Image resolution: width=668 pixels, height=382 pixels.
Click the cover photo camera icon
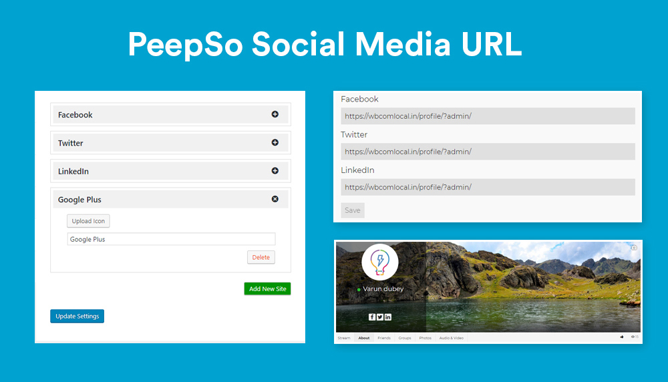click(634, 247)
